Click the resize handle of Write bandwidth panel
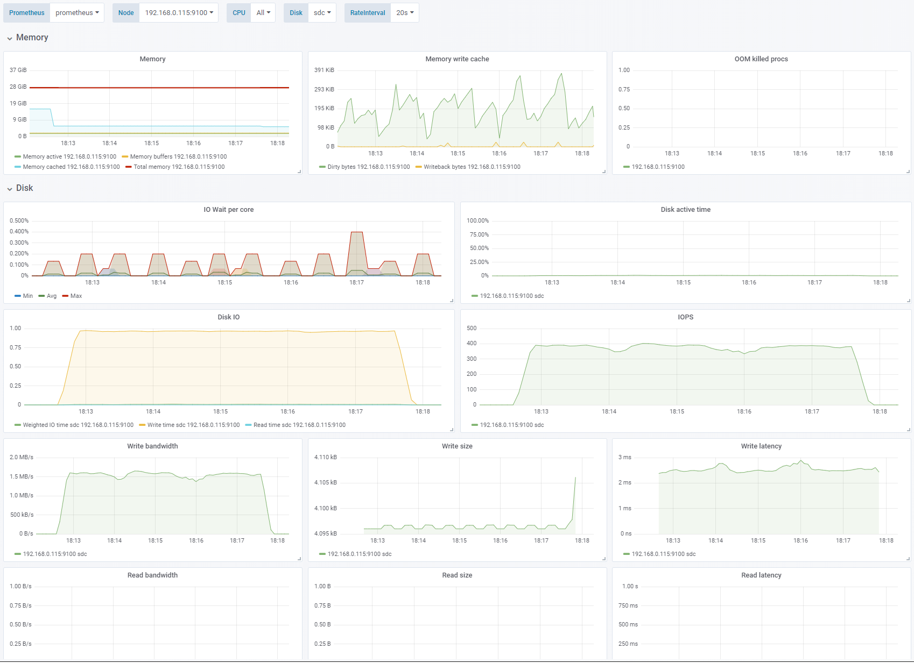The width and height of the screenshot is (914, 663). 299,559
